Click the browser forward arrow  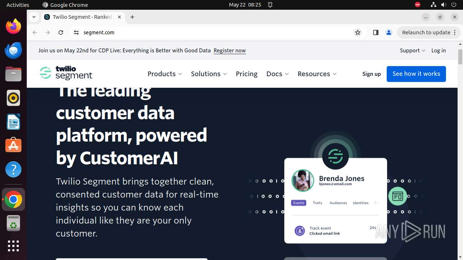coord(48,32)
